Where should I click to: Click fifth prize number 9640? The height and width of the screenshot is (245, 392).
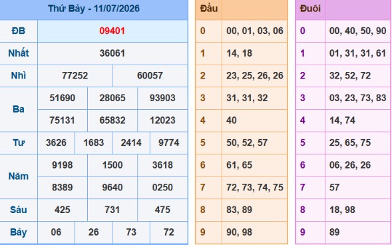(112, 187)
